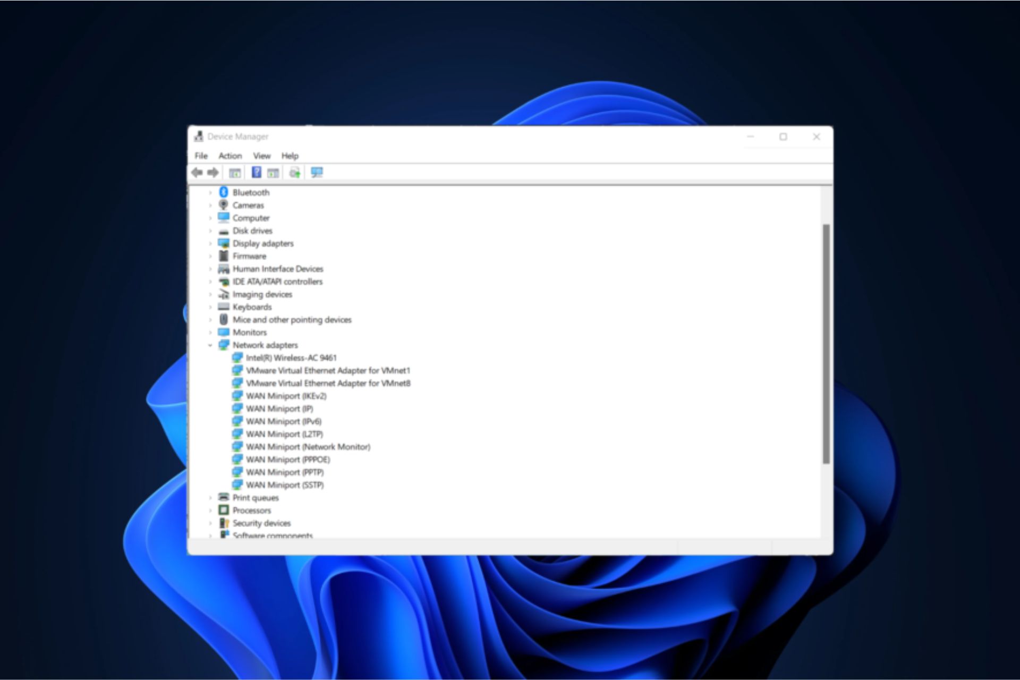Click the Computer label text
The image size is (1020, 680).
pos(251,218)
